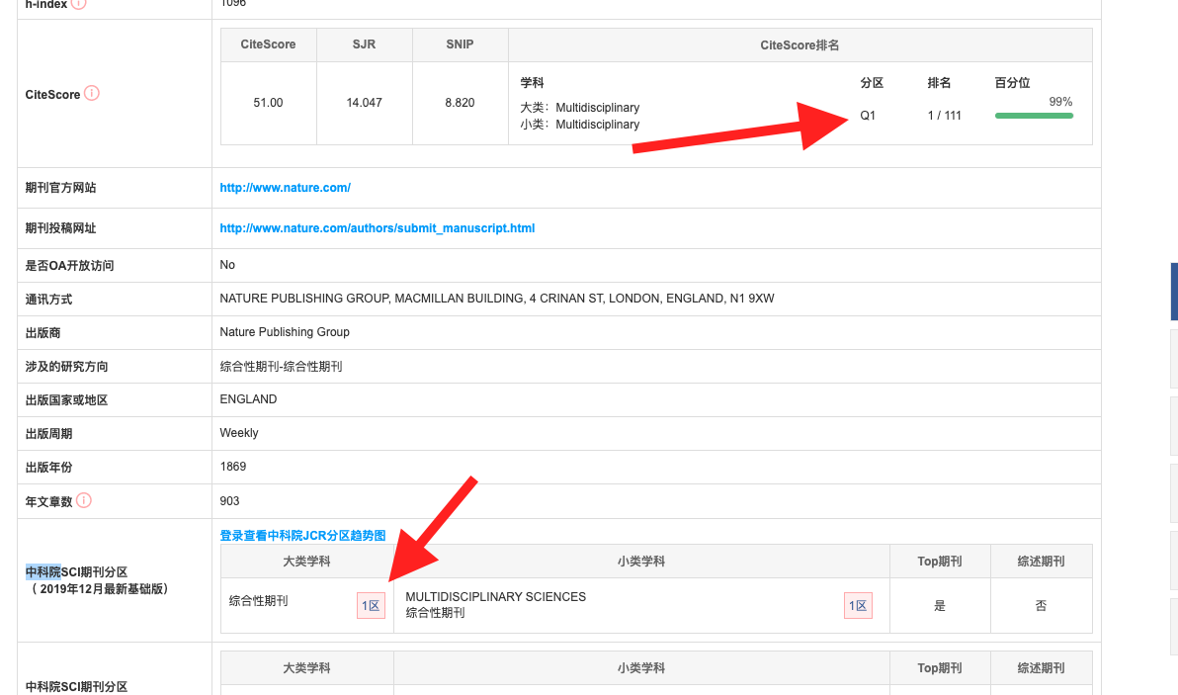Screen dimensions: 1178x695
Task: Click the 大类: Multidisciplinary text
Action: [580, 108]
